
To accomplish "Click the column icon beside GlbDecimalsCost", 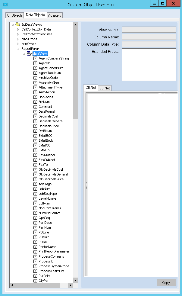I will click(35, 169).
